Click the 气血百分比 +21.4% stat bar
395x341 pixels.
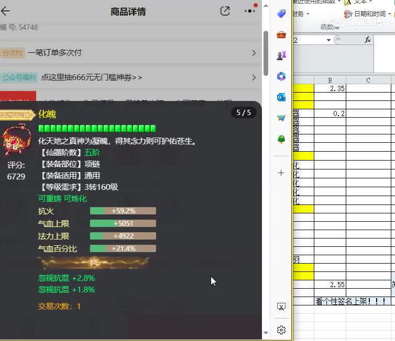[123, 248]
